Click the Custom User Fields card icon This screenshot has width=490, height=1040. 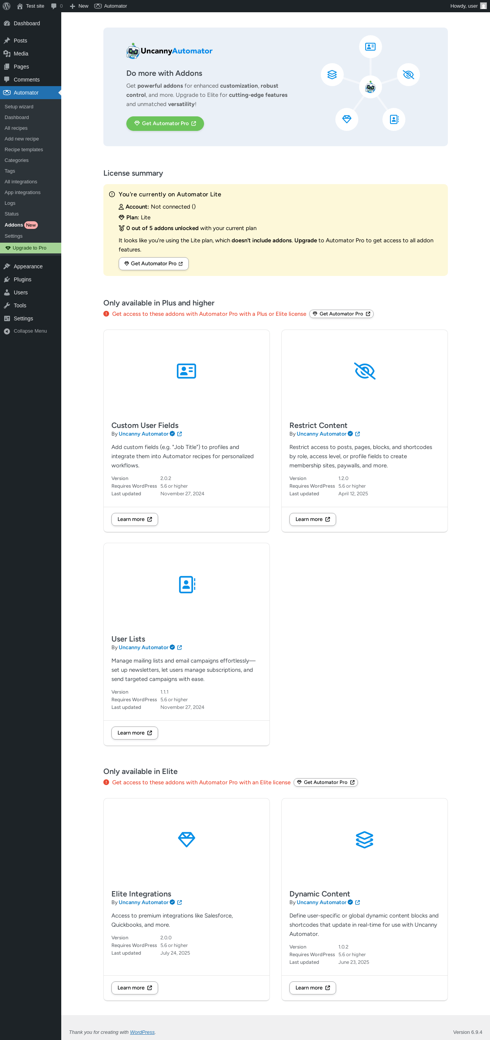point(186,371)
